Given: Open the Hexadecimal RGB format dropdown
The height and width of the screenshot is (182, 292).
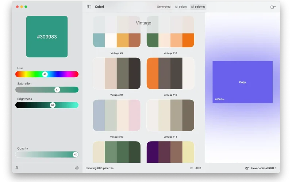Looking at the screenshot, I should point(264,168).
